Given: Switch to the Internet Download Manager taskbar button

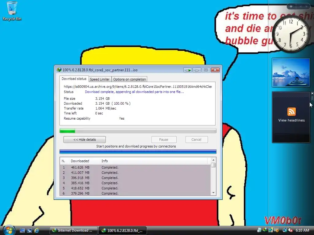Looking at the screenshot, I should pyautogui.click(x=73, y=230).
